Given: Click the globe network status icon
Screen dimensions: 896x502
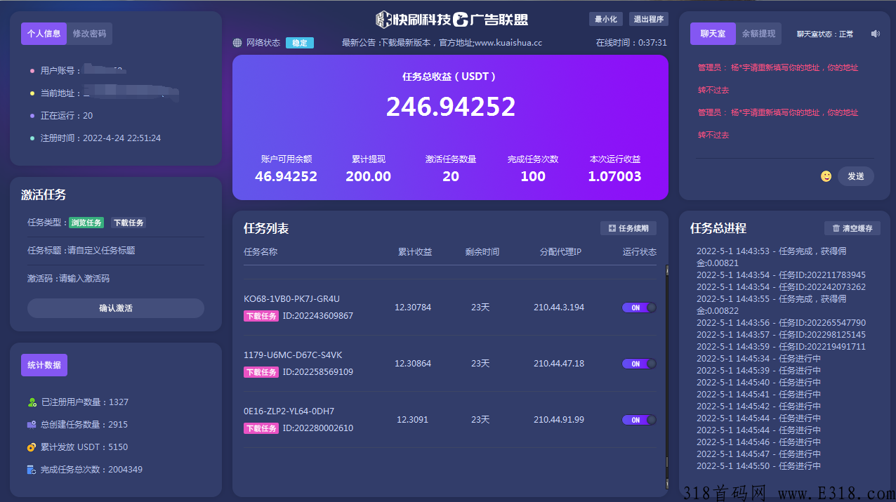Looking at the screenshot, I should 237,43.
